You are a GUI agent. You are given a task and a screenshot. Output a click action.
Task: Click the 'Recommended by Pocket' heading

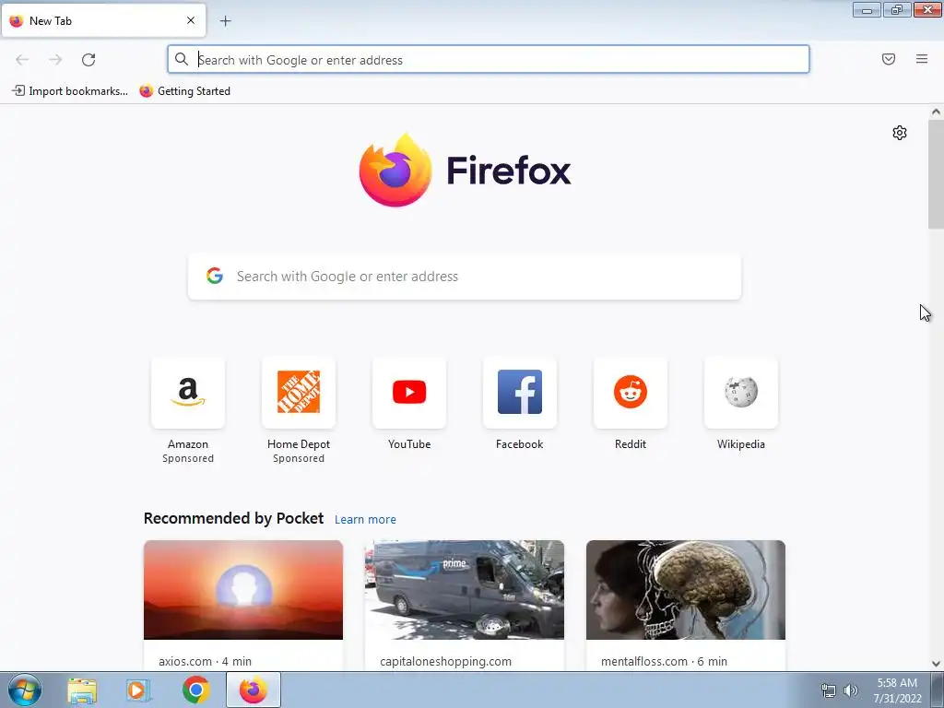[233, 518]
